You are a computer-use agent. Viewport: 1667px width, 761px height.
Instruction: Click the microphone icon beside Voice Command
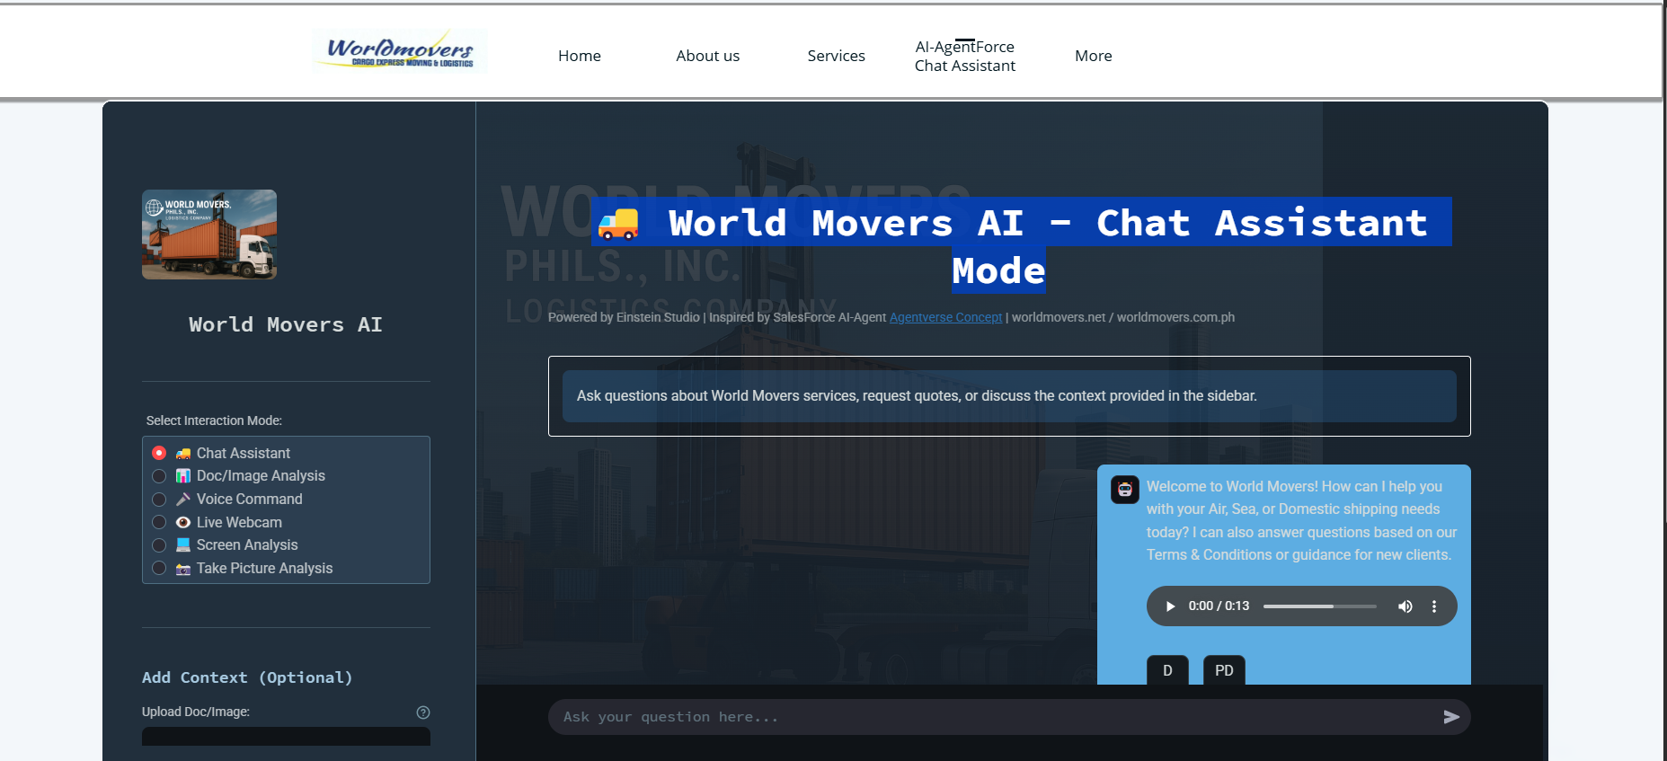pyautogui.click(x=183, y=500)
